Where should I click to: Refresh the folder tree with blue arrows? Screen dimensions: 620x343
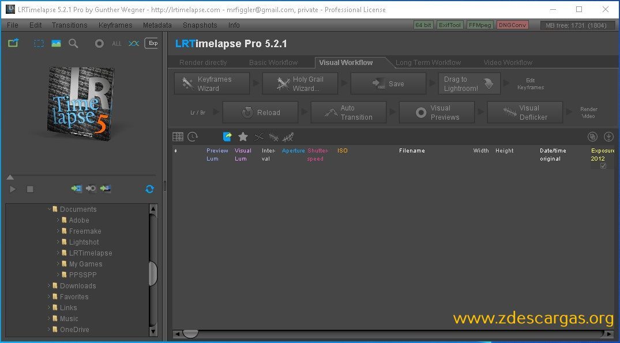tap(149, 189)
